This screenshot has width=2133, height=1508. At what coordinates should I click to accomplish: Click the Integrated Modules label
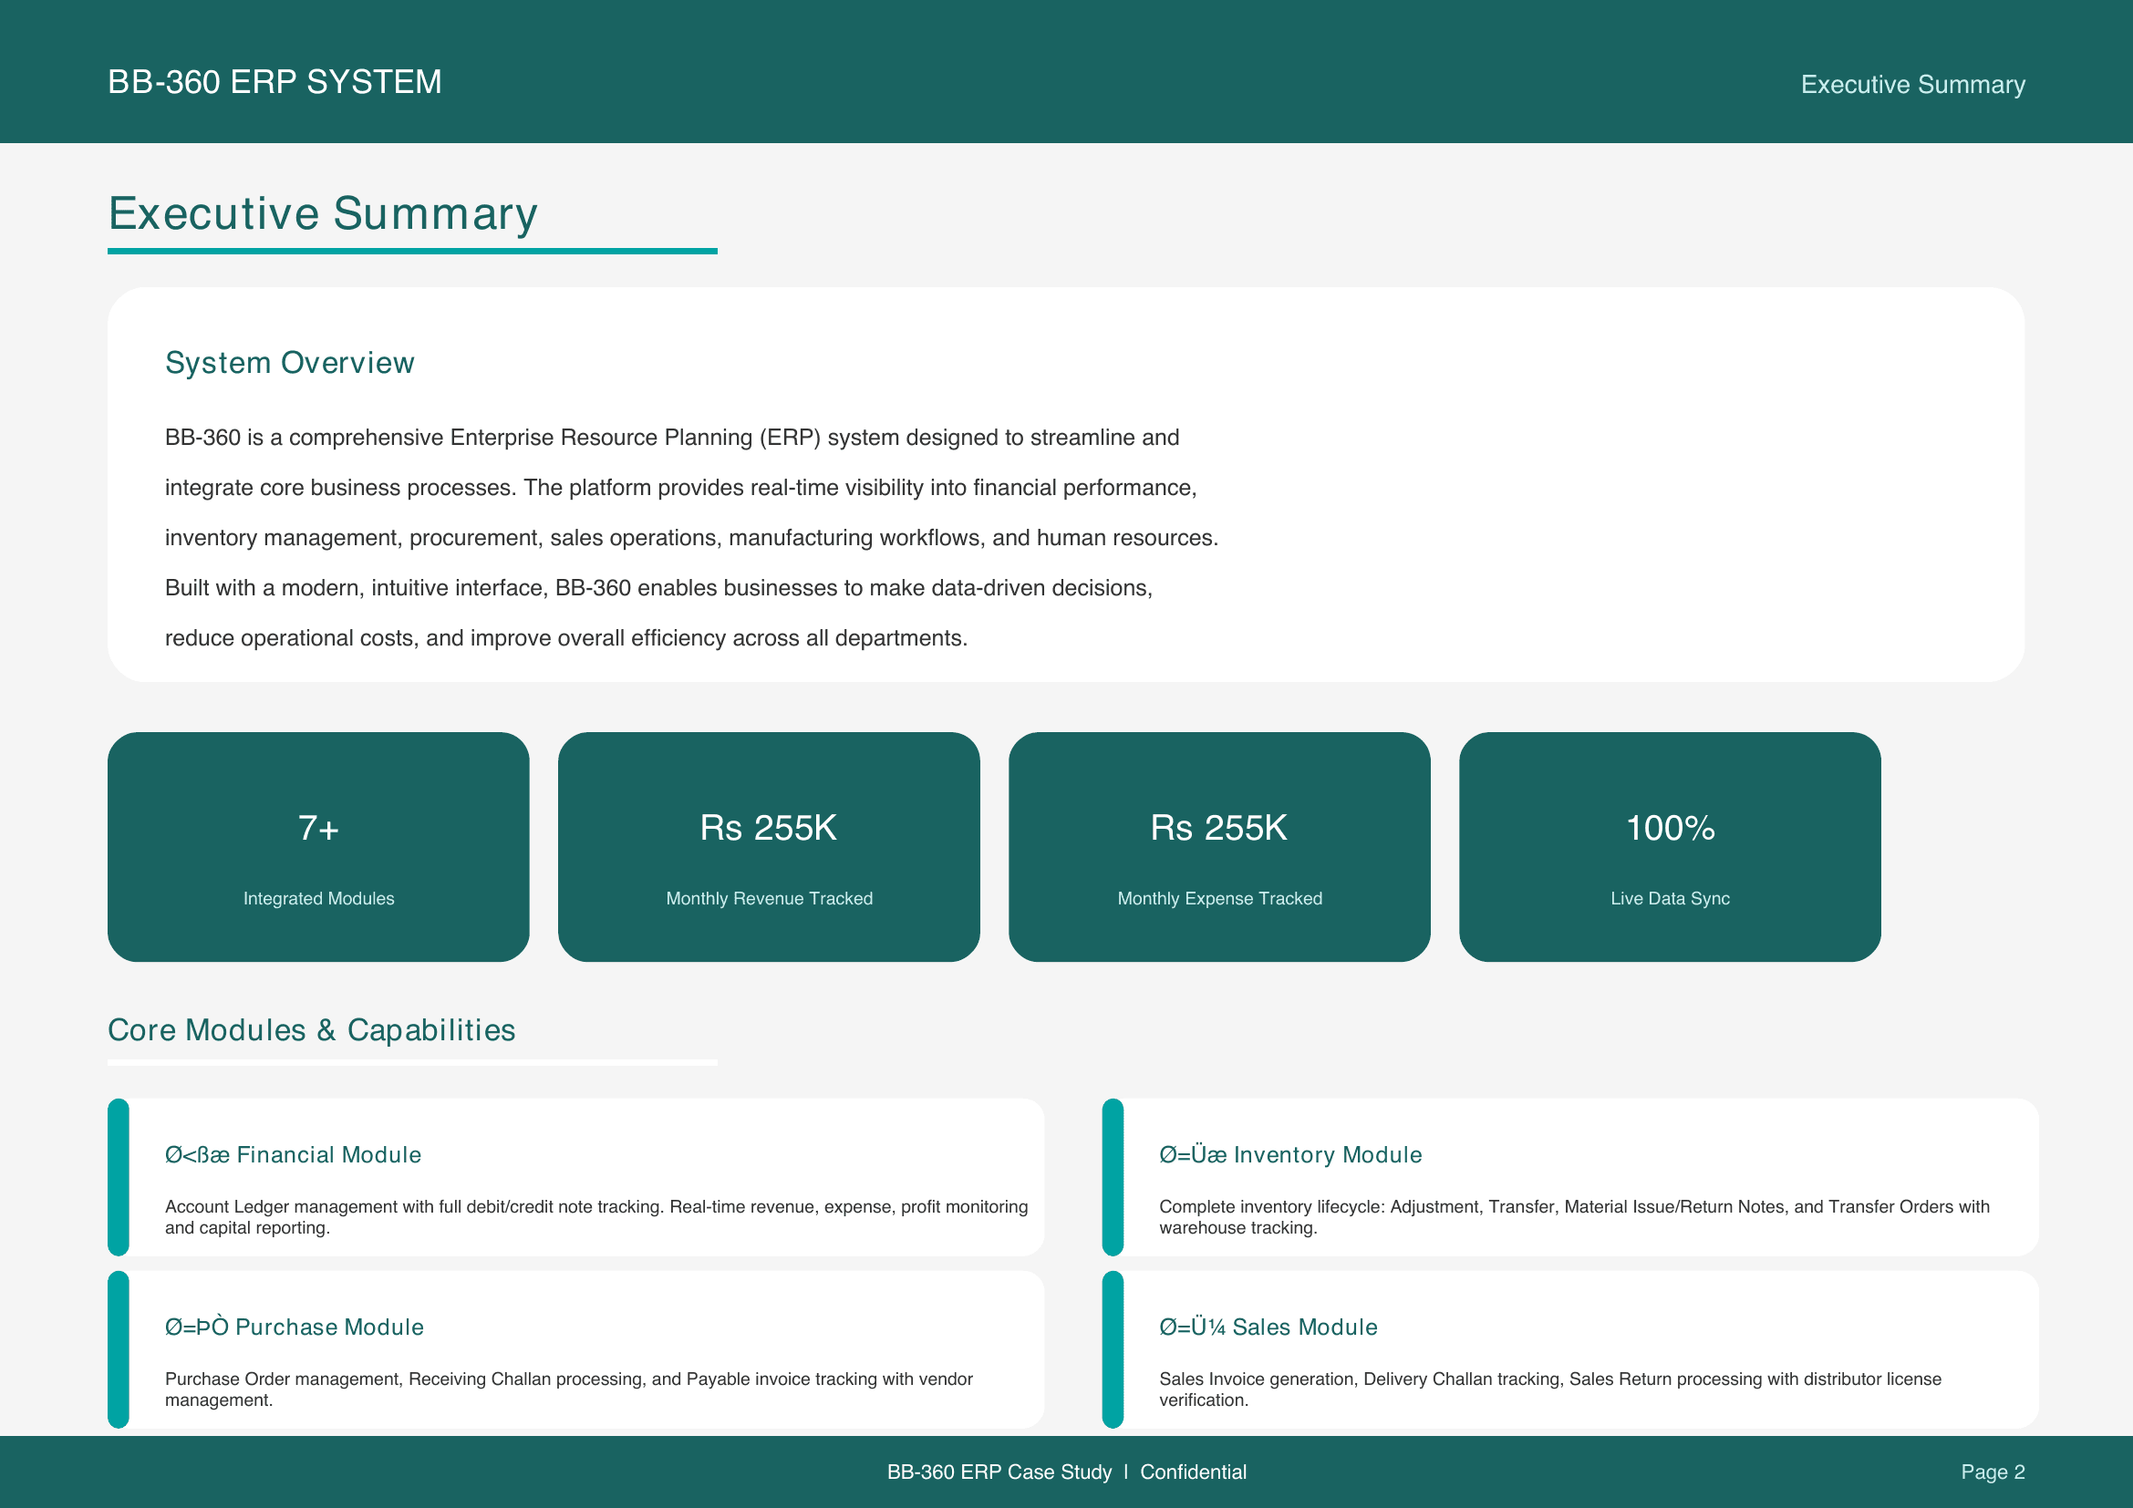coord(317,899)
